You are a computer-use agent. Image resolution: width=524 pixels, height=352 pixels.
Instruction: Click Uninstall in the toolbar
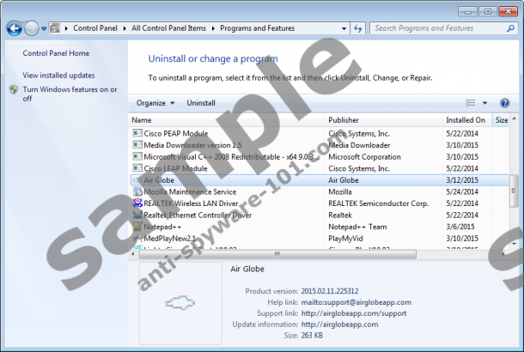[x=201, y=103]
